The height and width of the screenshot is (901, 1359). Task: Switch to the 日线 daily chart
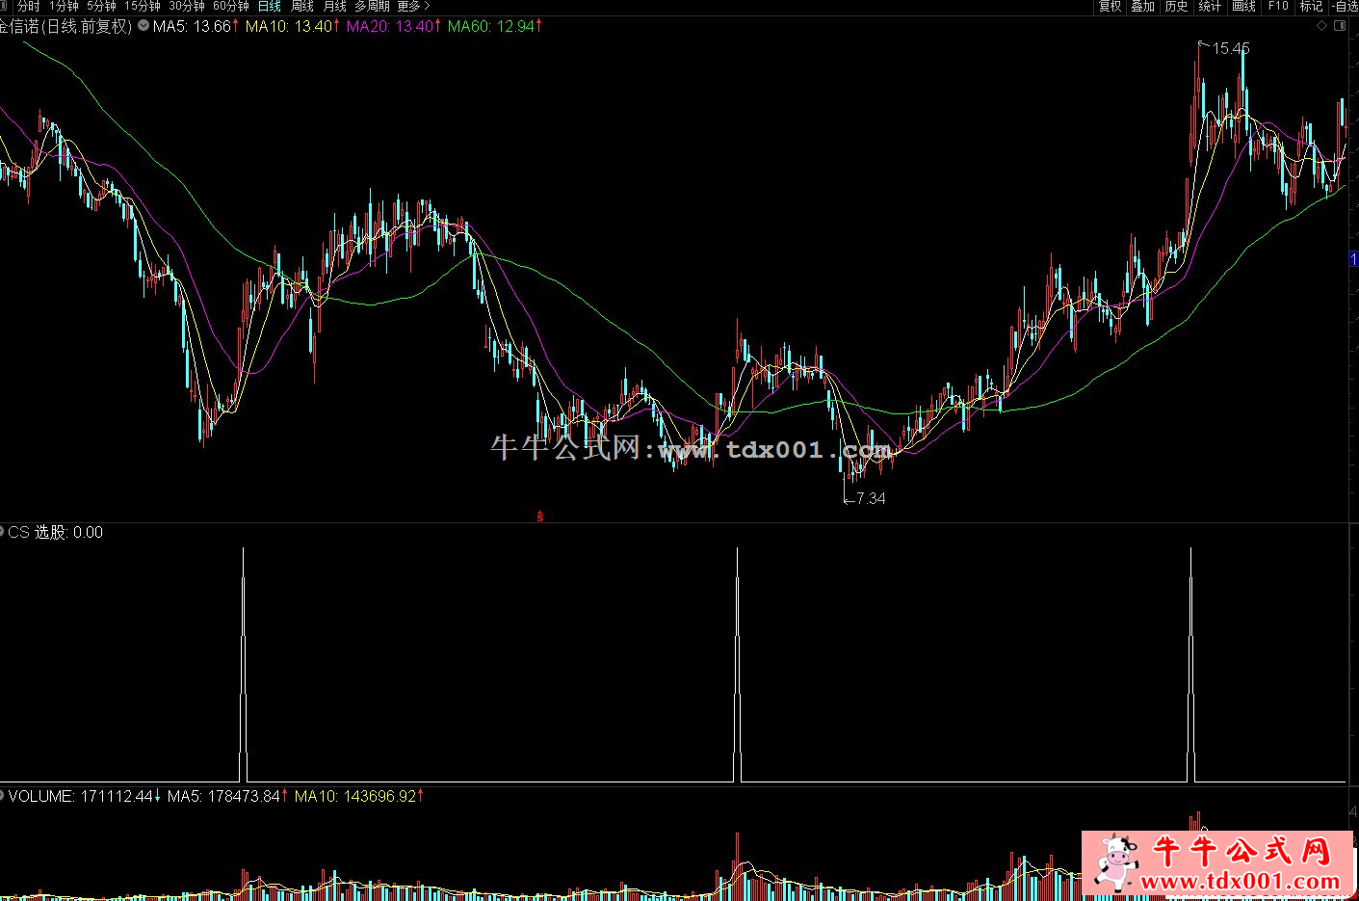click(x=270, y=7)
